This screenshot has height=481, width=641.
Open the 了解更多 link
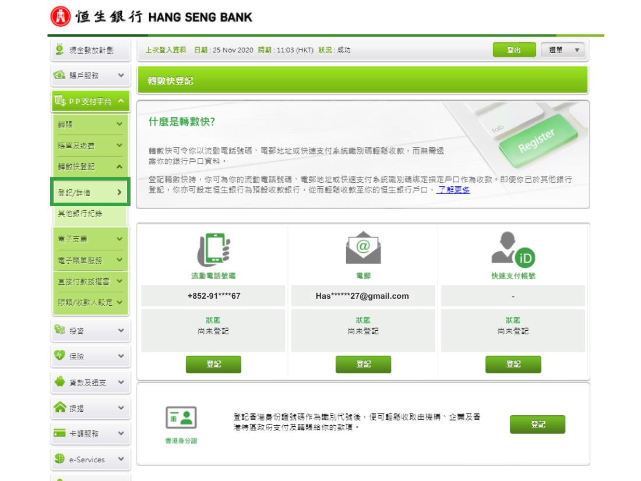[x=453, y=190]
